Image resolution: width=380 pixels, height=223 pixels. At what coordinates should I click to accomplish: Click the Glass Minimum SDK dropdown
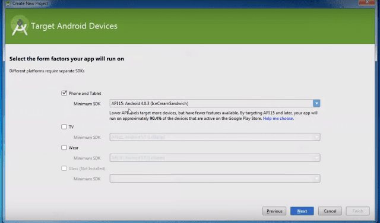215,179
